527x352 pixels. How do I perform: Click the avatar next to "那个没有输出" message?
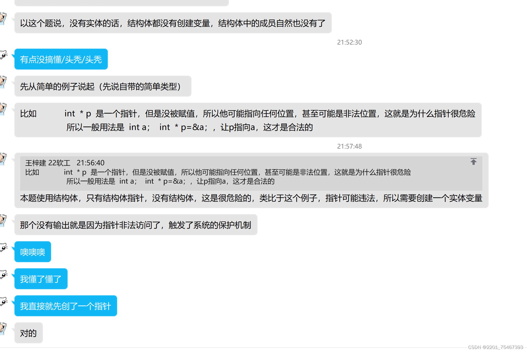point(3,220)
